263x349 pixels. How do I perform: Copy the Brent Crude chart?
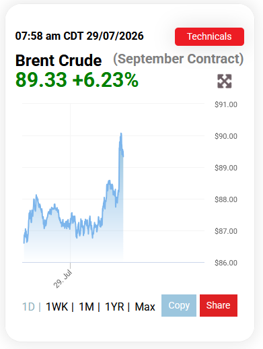(179, 305)
